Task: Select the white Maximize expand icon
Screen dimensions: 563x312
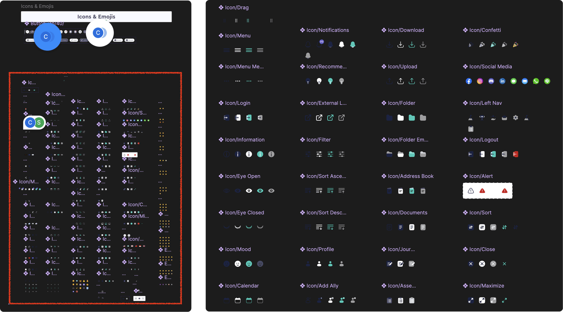Action: (x=482, y=300)
